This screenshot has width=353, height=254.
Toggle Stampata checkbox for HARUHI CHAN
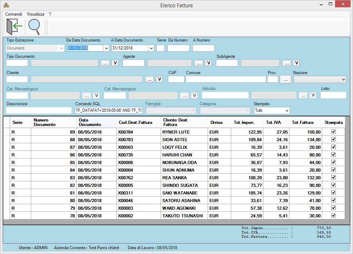tap(334, 155)
